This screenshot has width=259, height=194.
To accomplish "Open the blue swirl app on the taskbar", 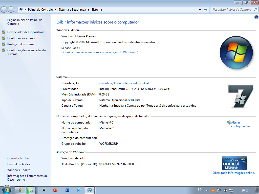I will point(79,190).
